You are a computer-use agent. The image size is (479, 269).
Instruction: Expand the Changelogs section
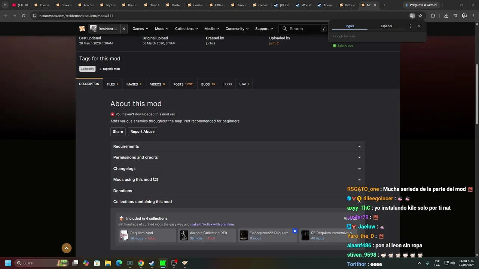(x=238, y=168)
